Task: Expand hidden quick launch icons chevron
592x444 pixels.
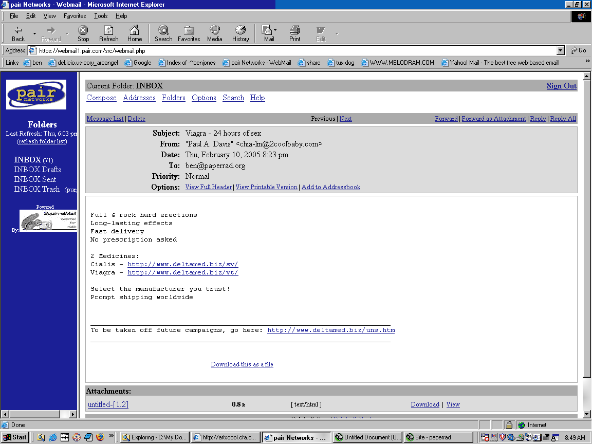Action: 112,436
